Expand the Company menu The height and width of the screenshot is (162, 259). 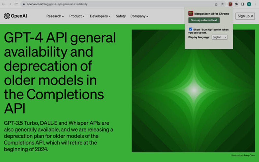pos(139,16)
